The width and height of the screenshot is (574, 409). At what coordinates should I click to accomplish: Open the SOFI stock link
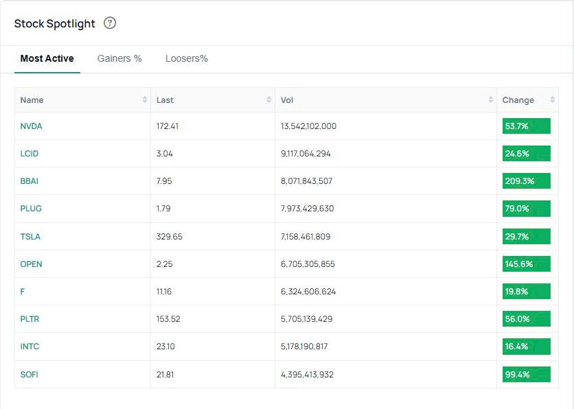point(30,375)
